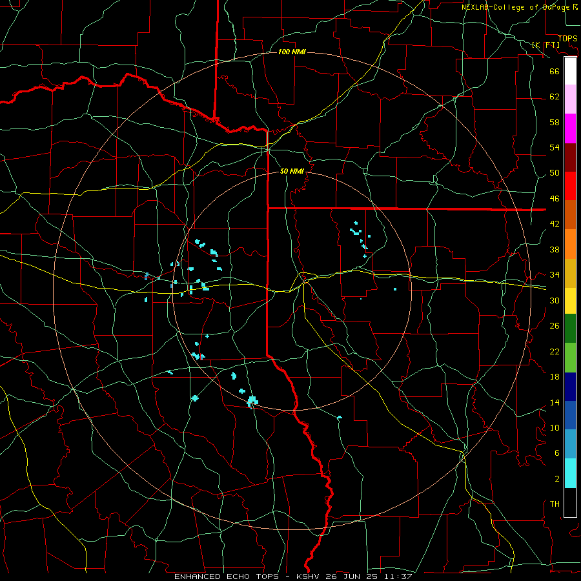Click the 50 NMI range ring label
This screenshot has height=581, width=581.
[292, 171]
